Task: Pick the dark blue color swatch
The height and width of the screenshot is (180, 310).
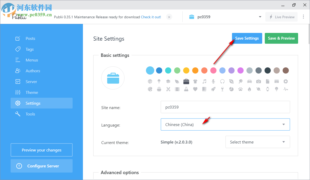Action: tap(159, 70)
